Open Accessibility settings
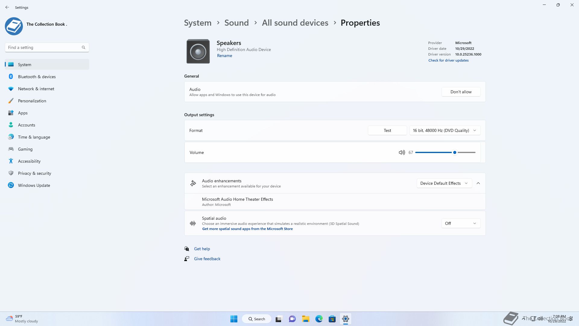 [47, 161]
